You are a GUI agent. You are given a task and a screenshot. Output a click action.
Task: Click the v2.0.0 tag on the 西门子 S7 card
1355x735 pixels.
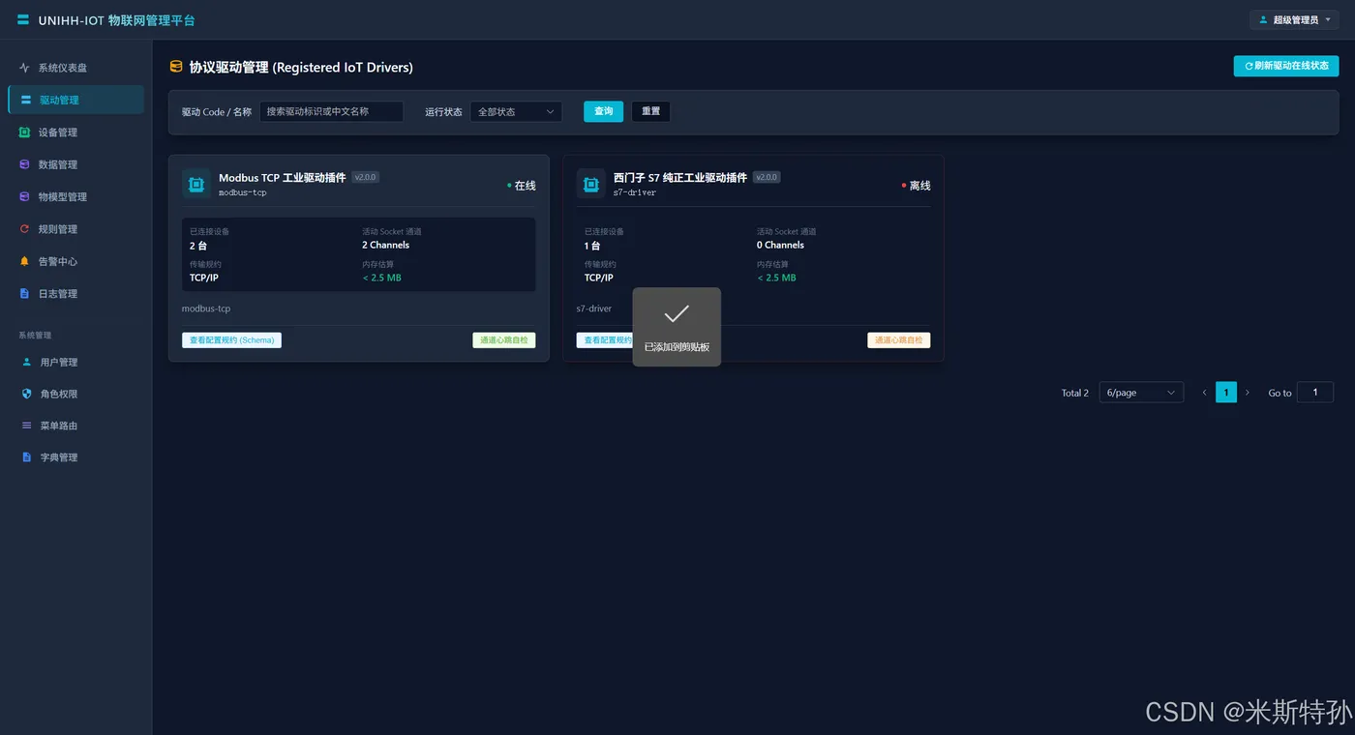click(767, 177)
